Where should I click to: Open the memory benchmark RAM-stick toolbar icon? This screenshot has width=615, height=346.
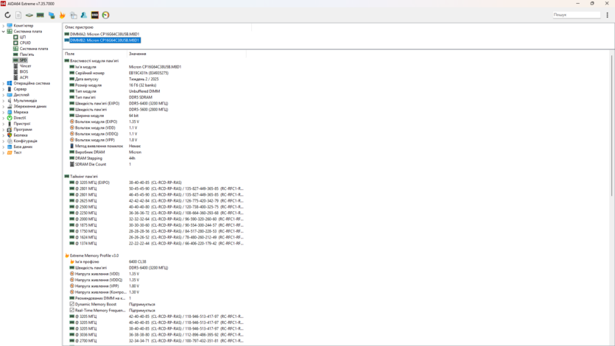(x=41, y=15)
